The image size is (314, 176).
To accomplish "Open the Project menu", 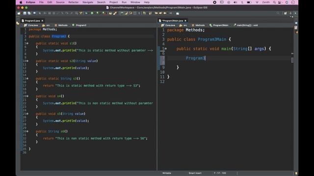I will tap(113, 2).
